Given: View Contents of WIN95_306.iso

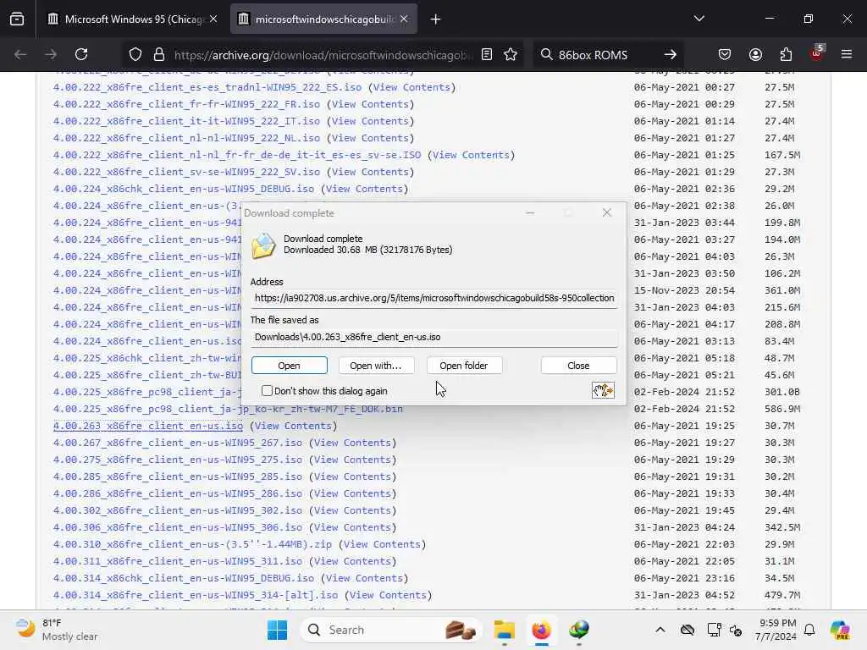Looking at the screenshot, I should [352, 527].
